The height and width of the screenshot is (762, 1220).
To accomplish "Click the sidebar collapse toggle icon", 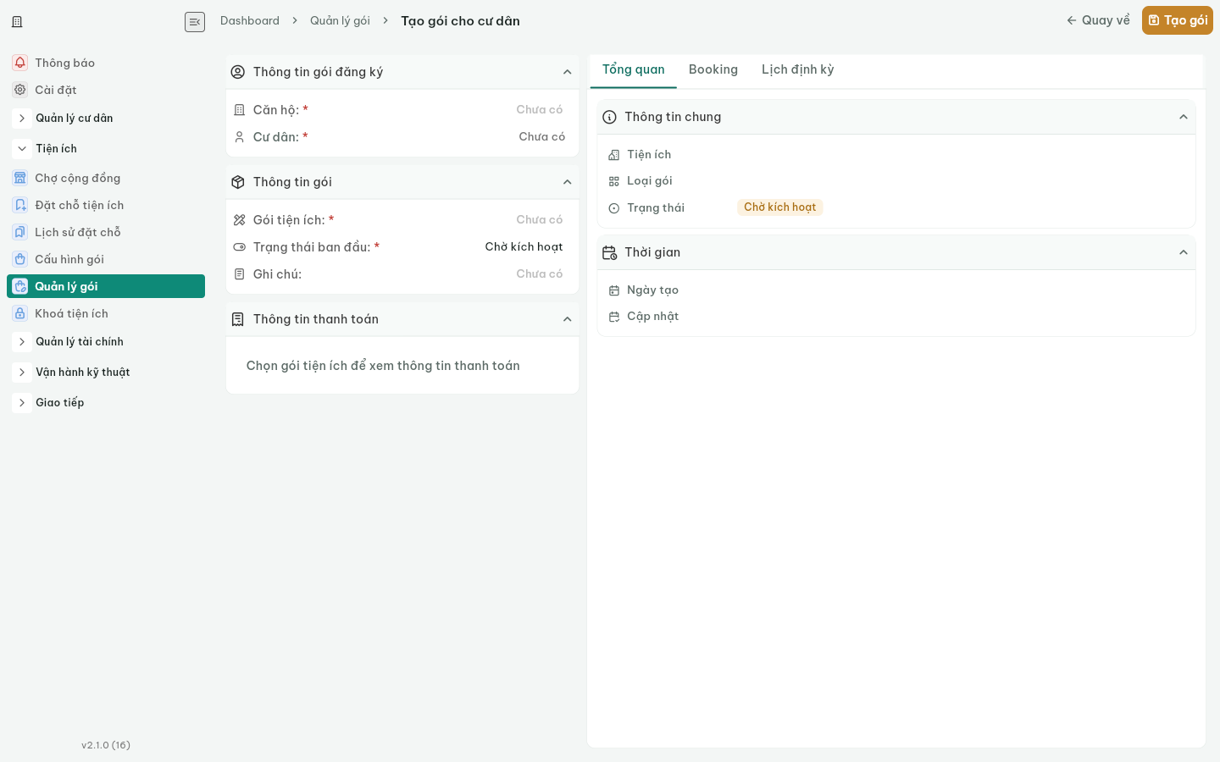I will 195,22.
